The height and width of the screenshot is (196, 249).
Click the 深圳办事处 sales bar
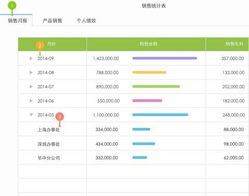click(144, 144)
